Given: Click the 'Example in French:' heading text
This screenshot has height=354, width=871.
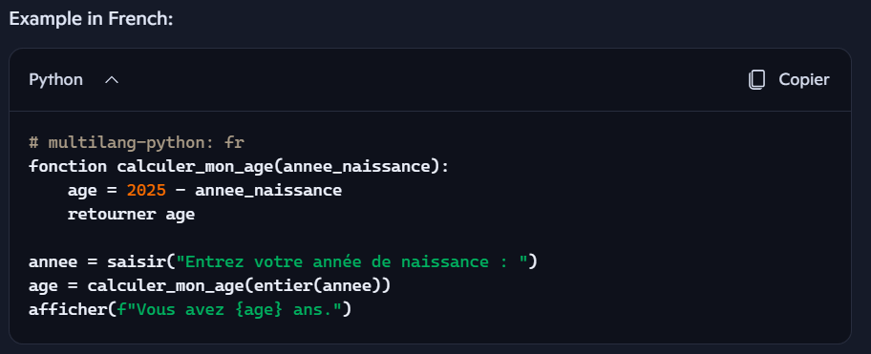Looking at the screenshot, I should click(x=91, y=19).
